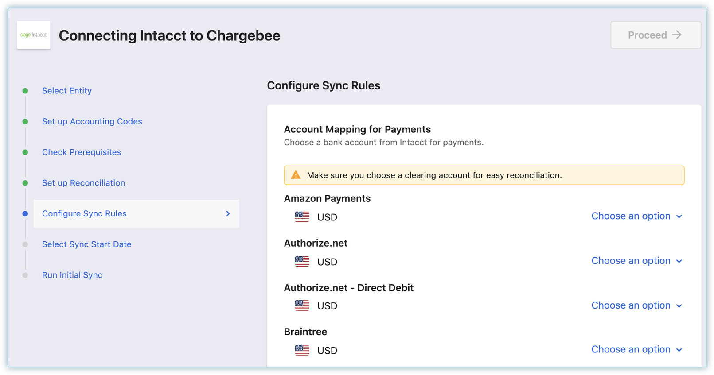Click dropdown caret for Braintree row
Viewport: 714px width, 375px height.
[679, 350]
